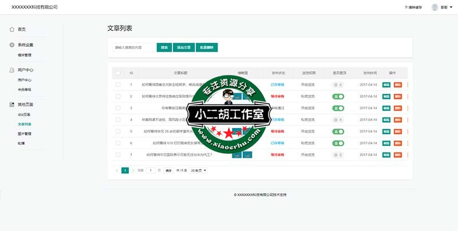Click the user icon for 用户中心
The height and width of the screenshot is (231, 458).
[x=12, y=70]
